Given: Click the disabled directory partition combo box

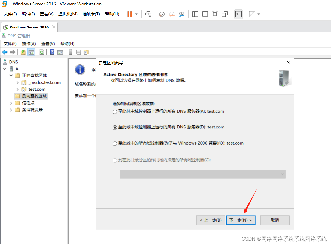Looking at the screenshot, I should click(x=202, y=174).
